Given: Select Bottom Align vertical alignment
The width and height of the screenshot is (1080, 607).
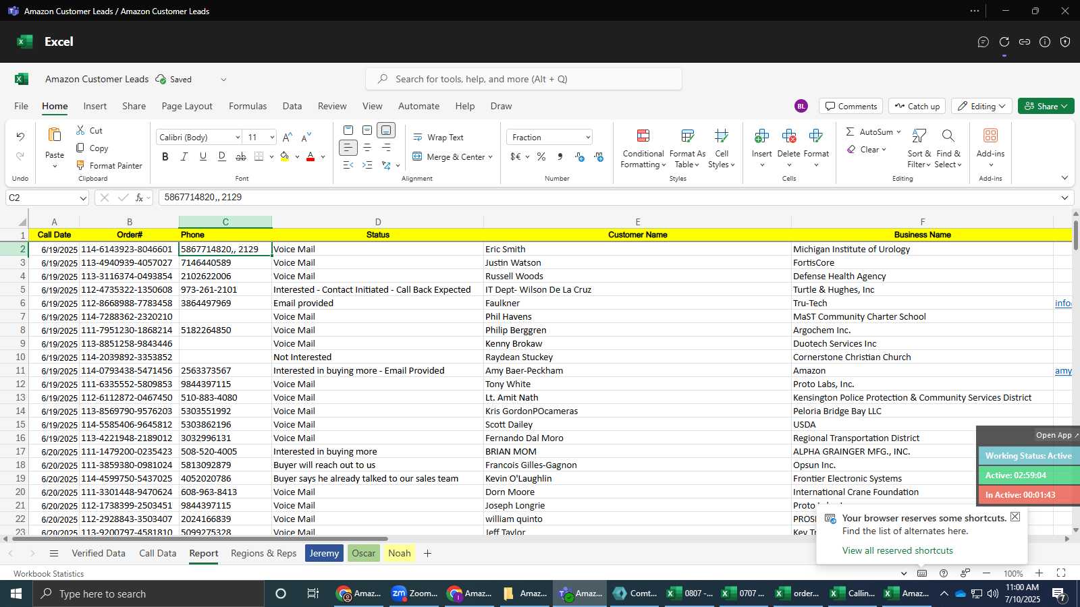Looking at the screenshot, I should pos(386,130).
